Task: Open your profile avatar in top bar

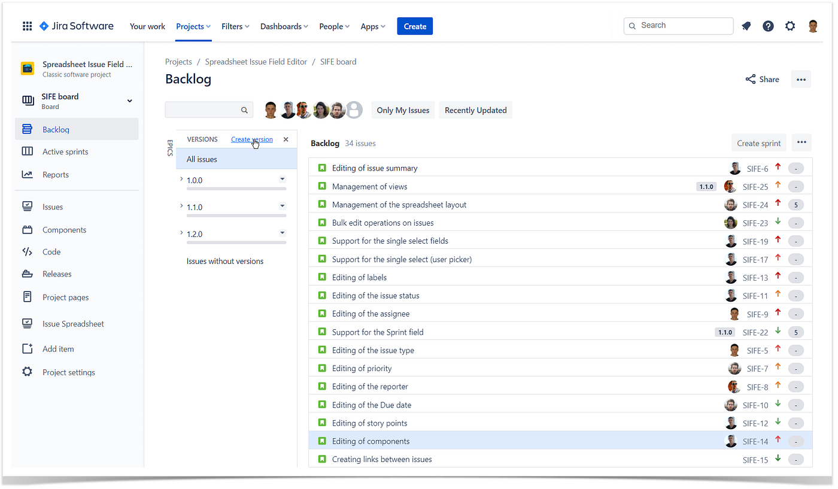Action: point(813,26)
